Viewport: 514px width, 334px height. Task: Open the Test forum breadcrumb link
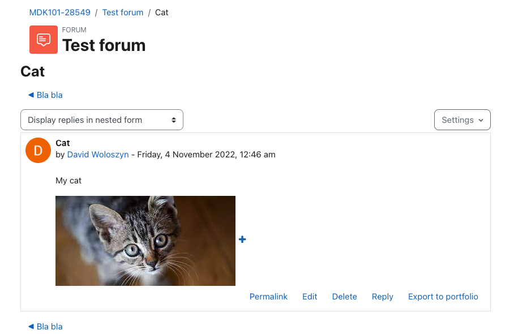coord(123,12)
